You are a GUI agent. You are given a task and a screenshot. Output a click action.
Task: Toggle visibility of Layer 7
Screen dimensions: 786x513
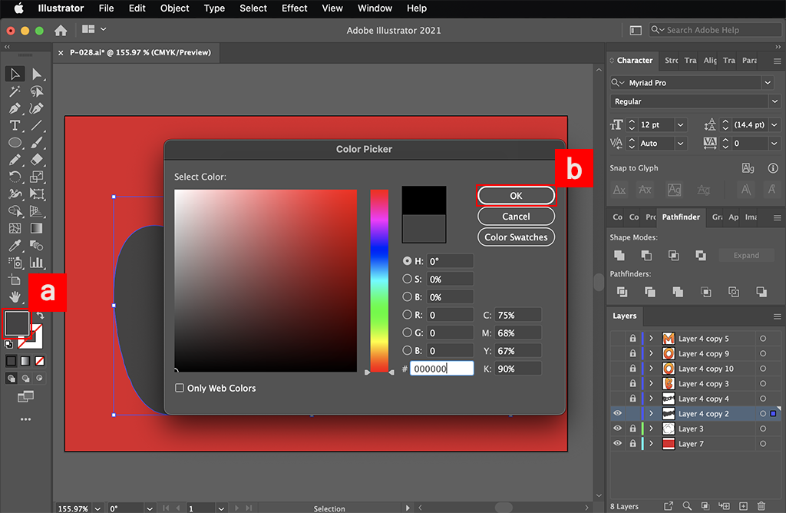pos(618,443)
